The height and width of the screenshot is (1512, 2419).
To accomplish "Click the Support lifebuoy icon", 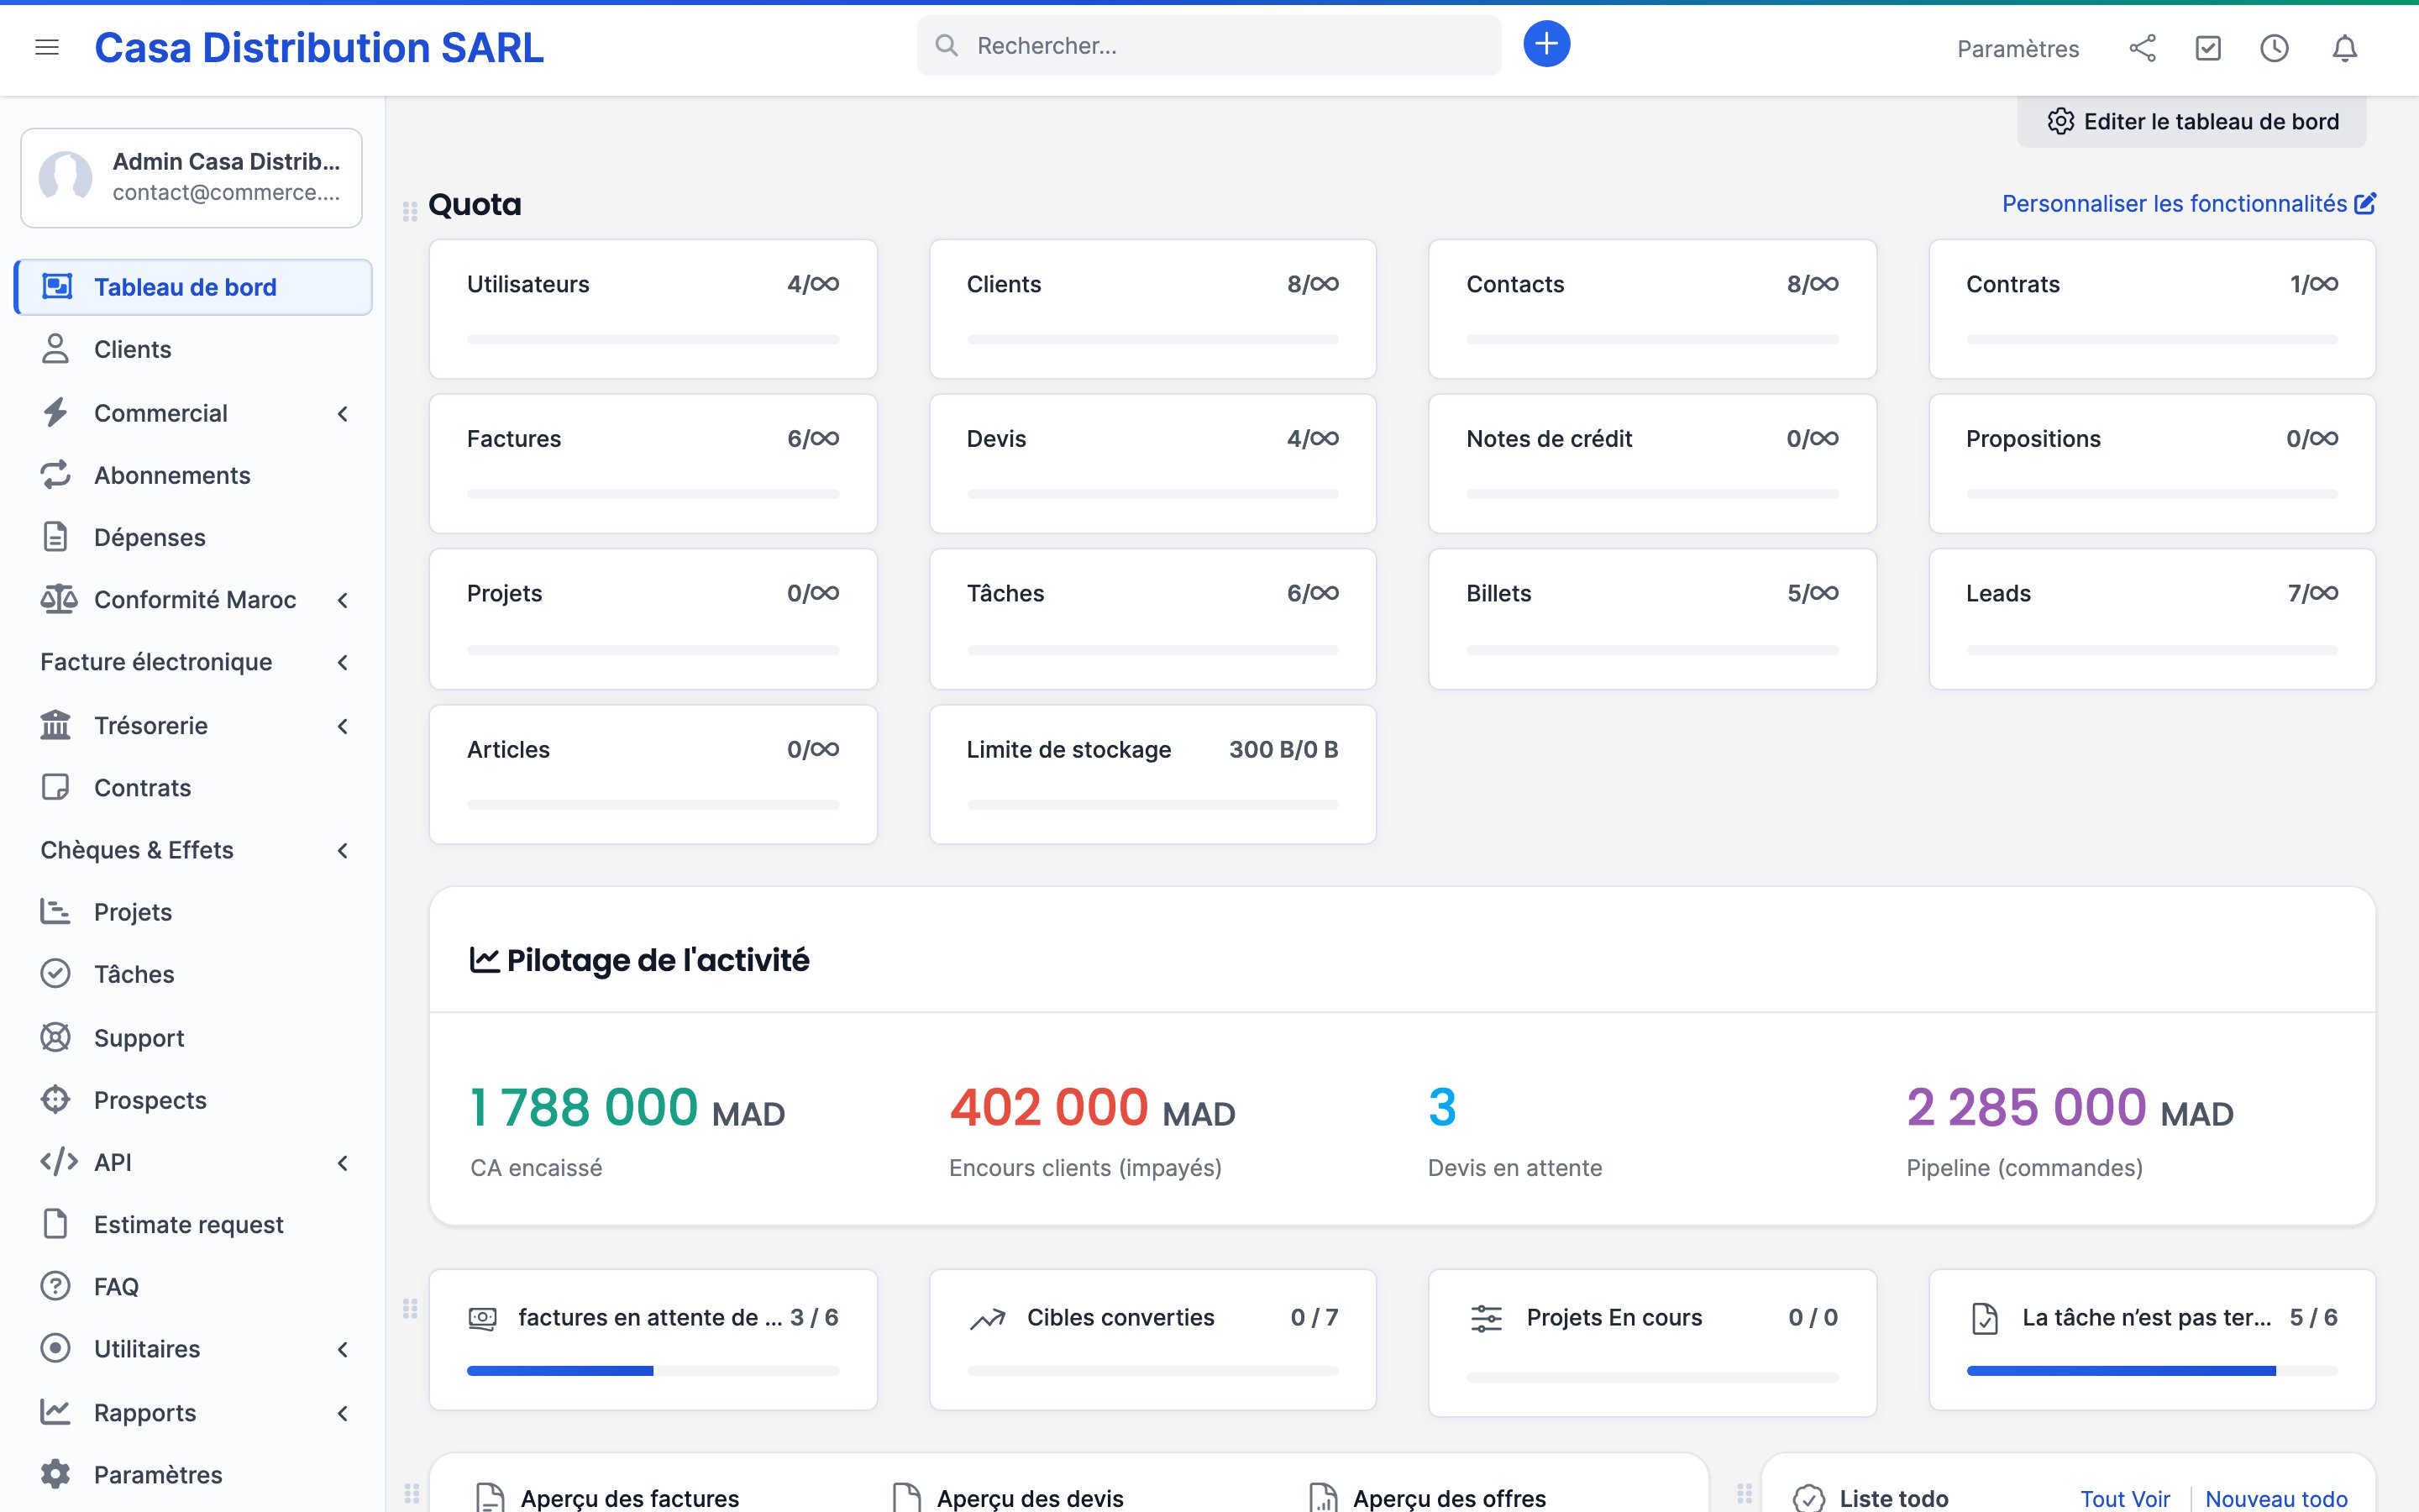I will point(56,1037).
